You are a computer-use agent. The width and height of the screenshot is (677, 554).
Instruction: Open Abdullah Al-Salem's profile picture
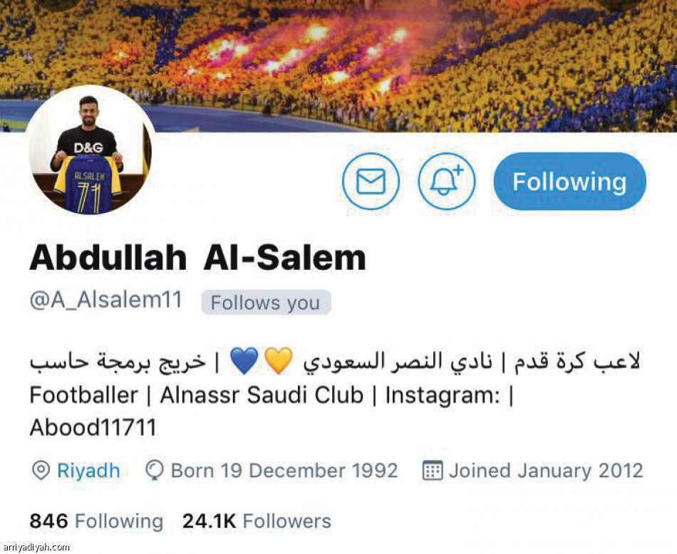(91, 150)
